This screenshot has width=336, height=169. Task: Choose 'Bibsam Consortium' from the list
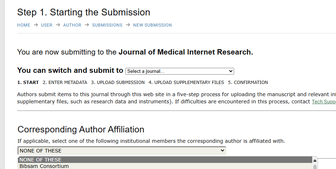click(x=44, y=166)
